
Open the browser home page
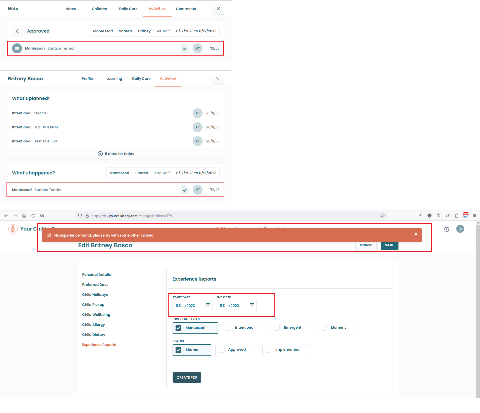point(24,216)
